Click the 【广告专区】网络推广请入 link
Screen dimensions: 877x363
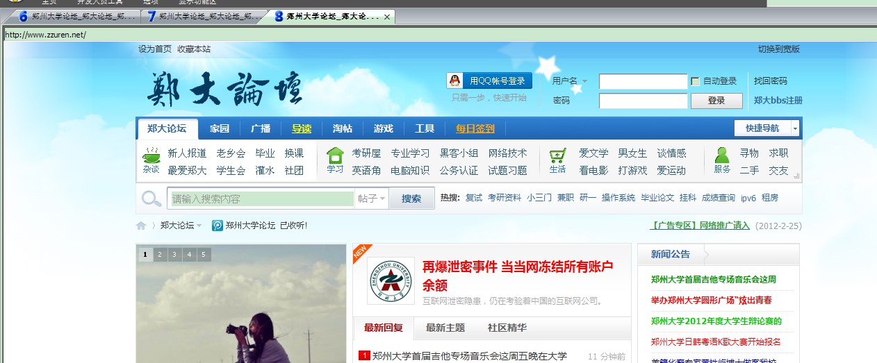pos(700,226)
